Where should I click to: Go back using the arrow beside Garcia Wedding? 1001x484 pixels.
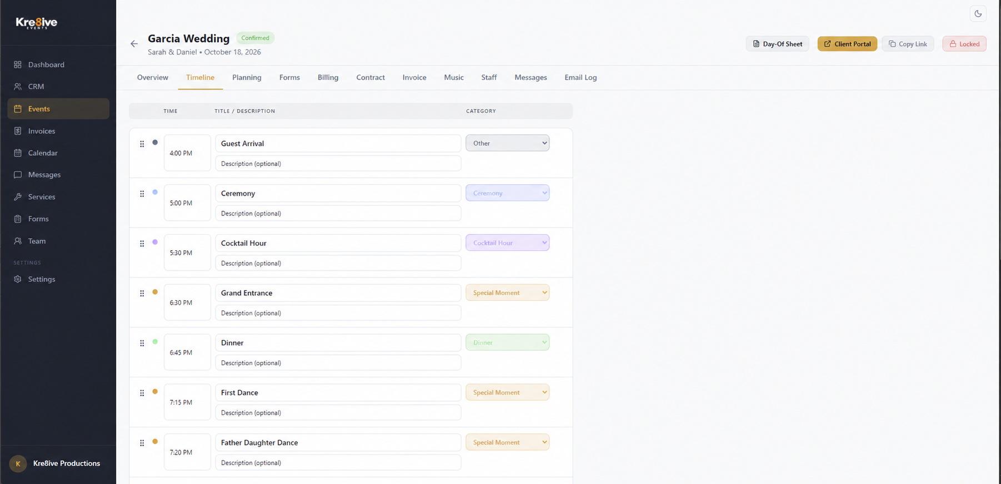tap(134, 44)
